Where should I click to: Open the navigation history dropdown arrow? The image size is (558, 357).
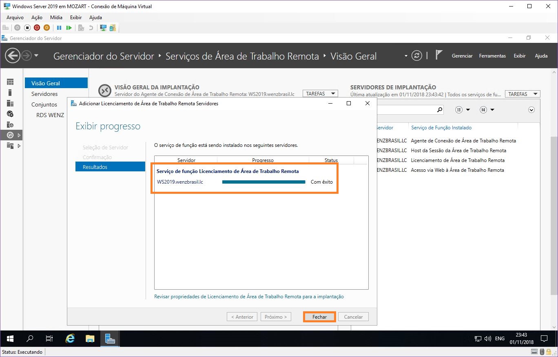36,55
